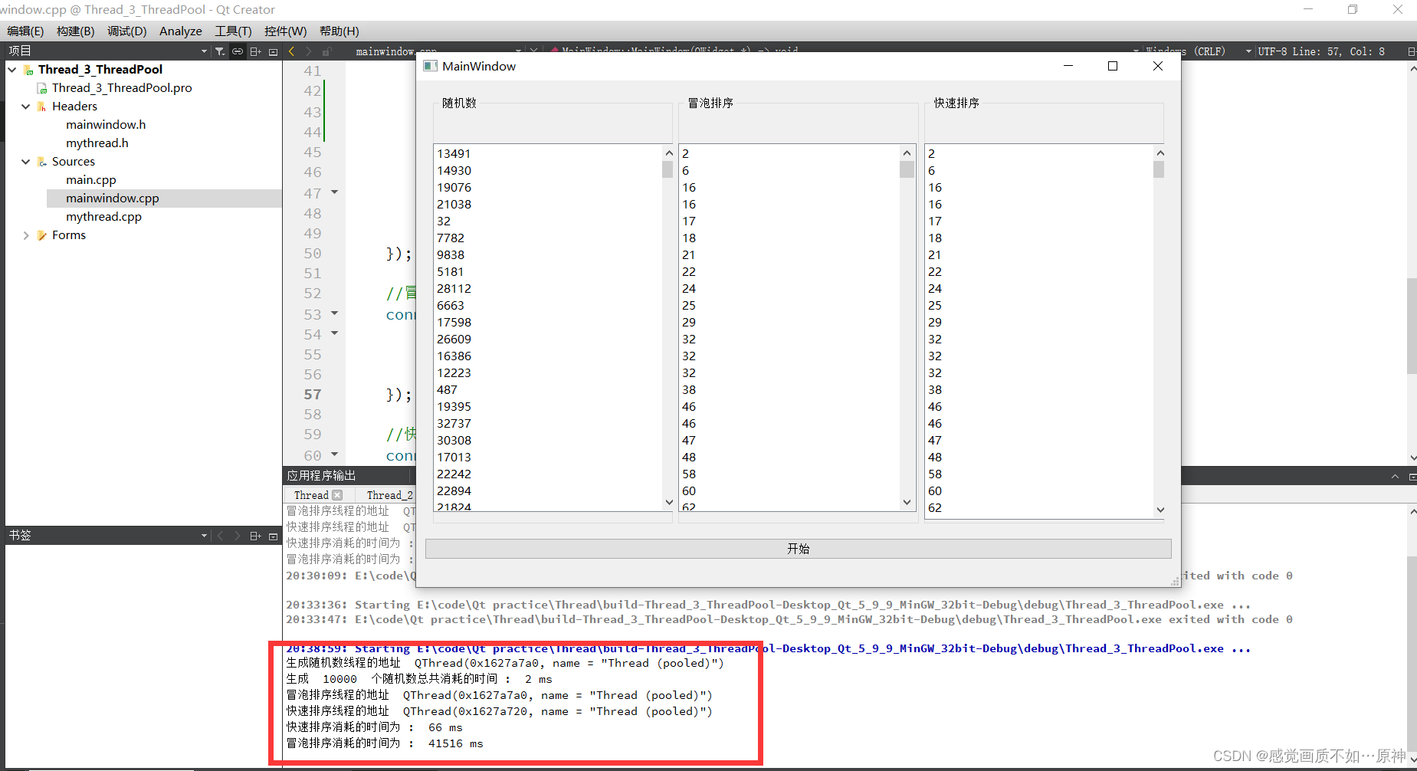Go to next bookmark arrow

click(x=238, y=536)
